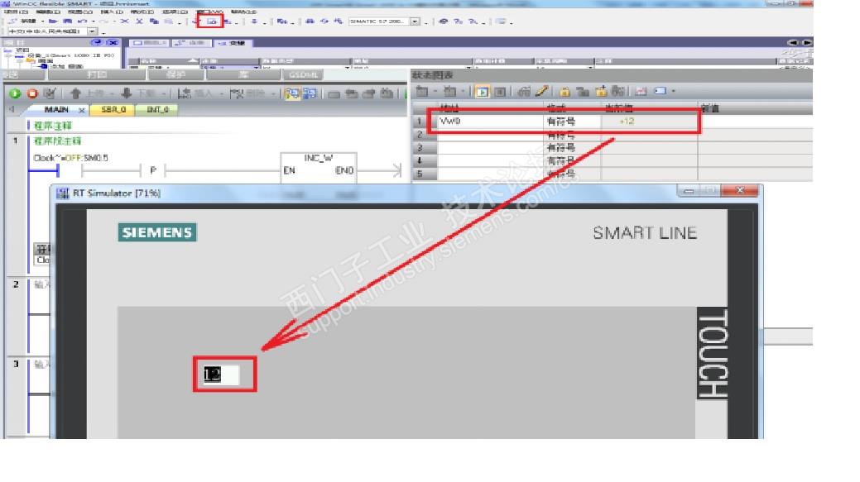Start the PLC with green RUN icon
The height and width of the screenshot is (482, 860).
(x=15, y=93)
